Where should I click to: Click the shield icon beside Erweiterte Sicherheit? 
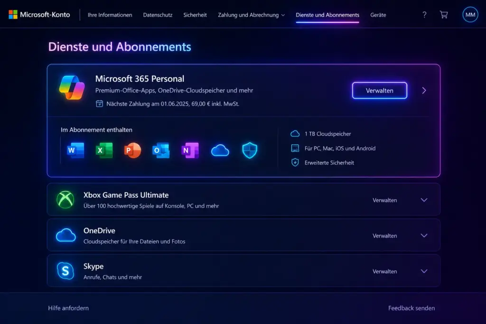coord(295,162)
